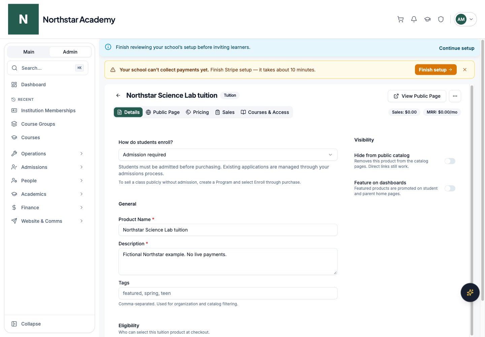Open the sparkle assistant floating button
The image size is (485, 337).
(470, 293)
